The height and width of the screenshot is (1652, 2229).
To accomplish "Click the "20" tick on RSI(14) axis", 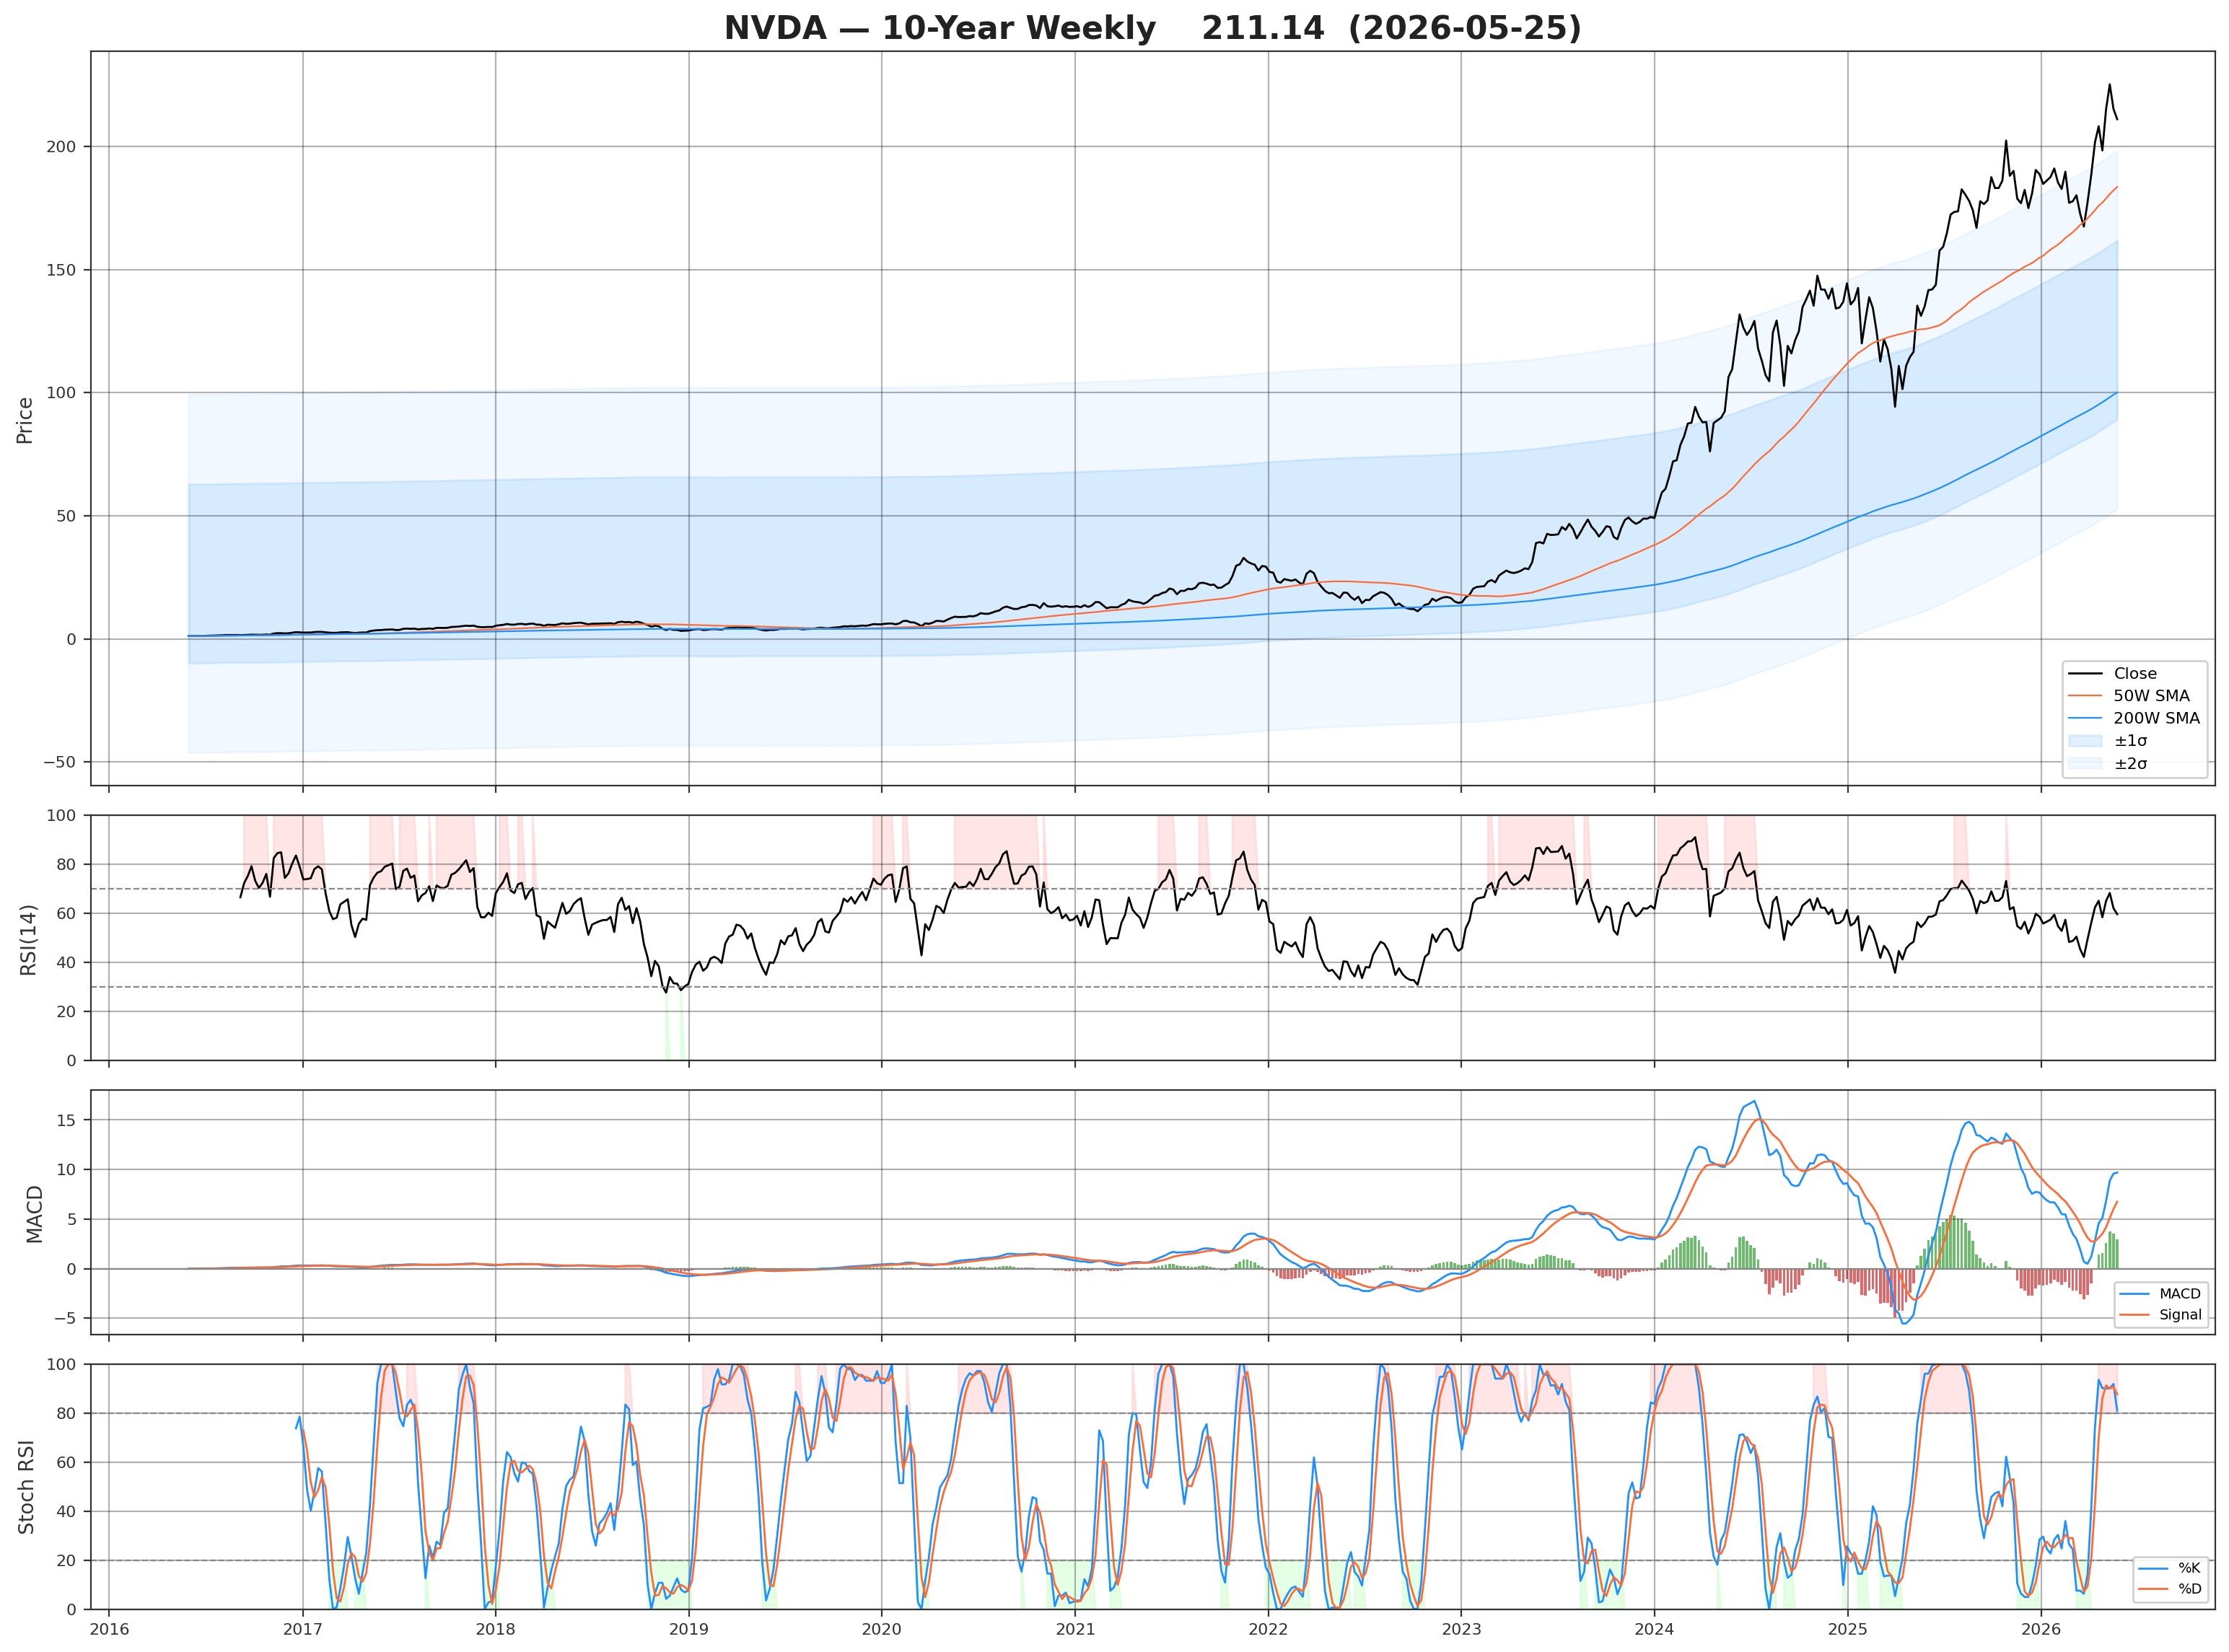I will (66, 1012).
